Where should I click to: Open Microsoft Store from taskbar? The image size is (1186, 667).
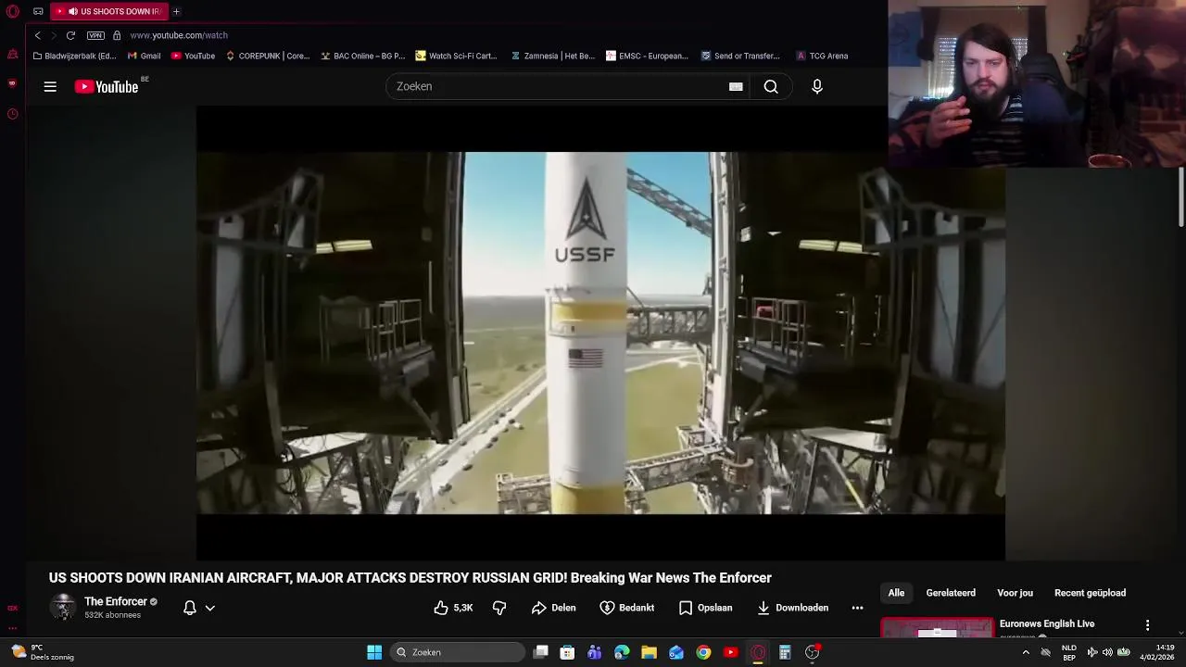click(567, 652)
